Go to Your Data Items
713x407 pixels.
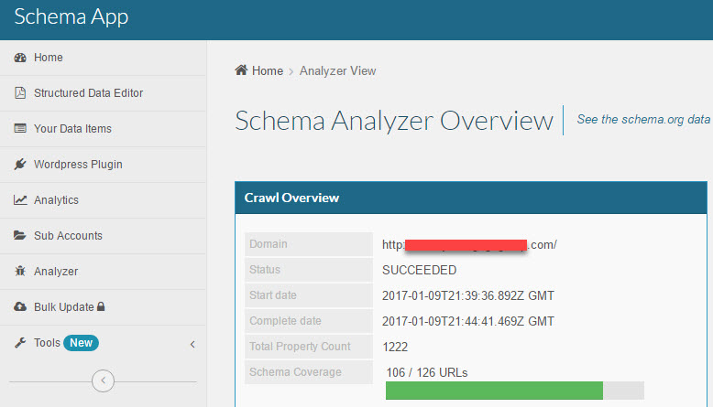(x=104, y=129)
